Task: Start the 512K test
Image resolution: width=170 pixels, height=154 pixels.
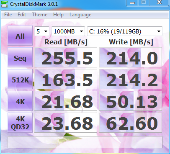Action: point(20,79)
